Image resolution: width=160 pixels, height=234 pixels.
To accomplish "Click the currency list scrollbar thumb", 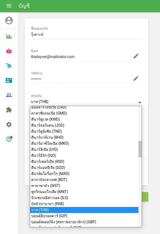I will tap(140, 149).
